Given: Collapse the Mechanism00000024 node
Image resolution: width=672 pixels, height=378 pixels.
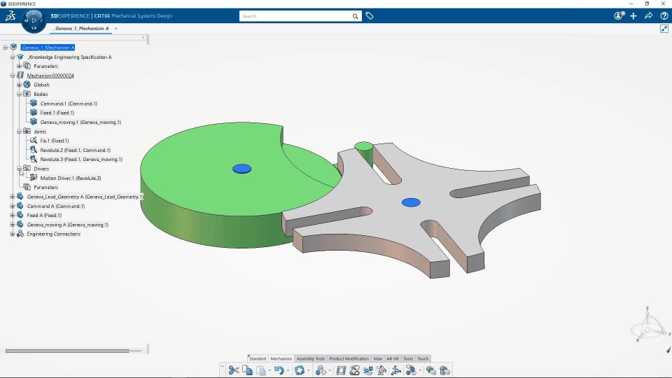Looking at the screenshot, I should 13,76.
